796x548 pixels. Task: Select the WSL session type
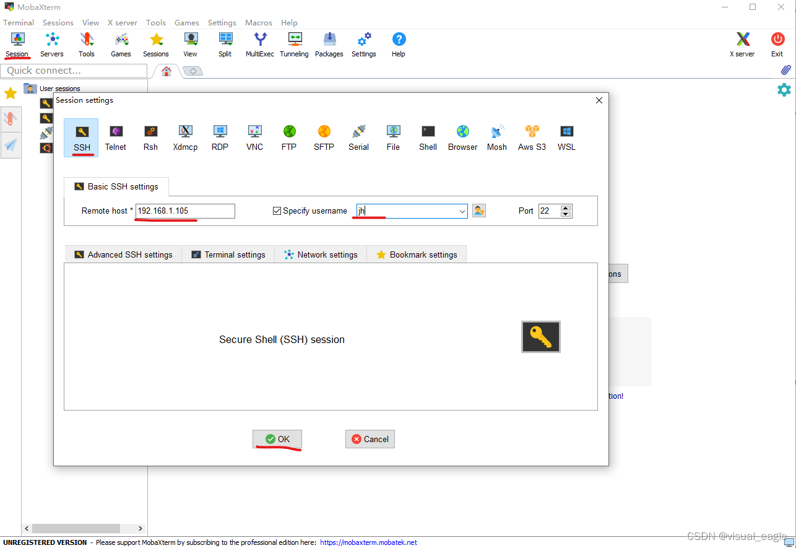[566, 137]
